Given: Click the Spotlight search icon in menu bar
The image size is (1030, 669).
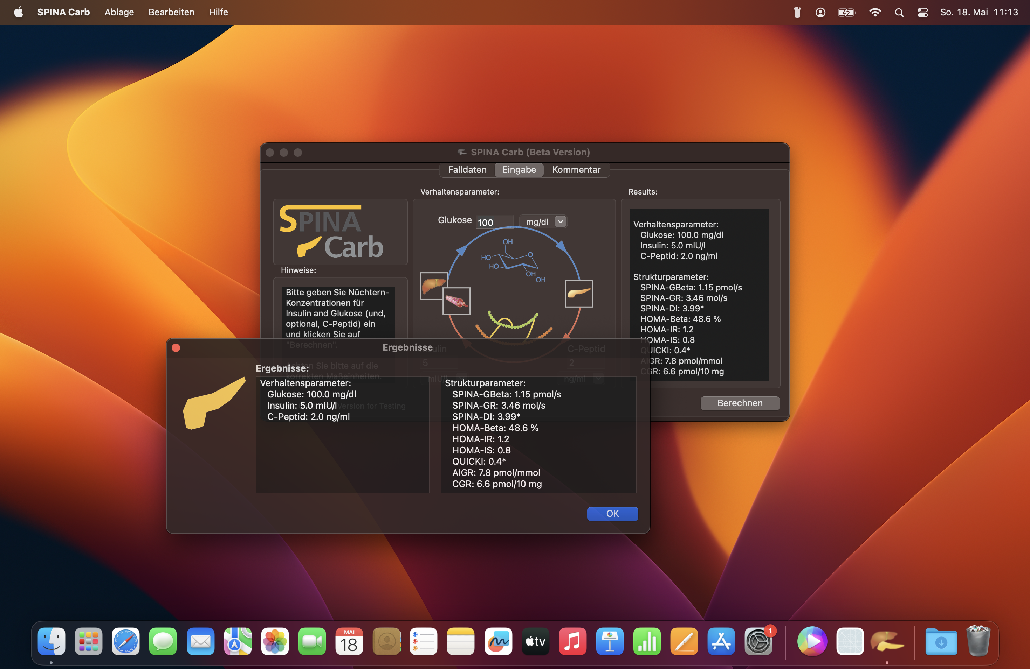Looking at the screenshot, I should tap(899, 13).
